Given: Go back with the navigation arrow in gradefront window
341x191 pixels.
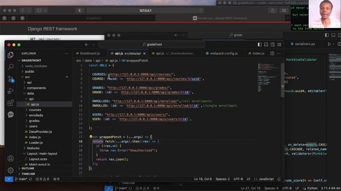Looking at the screenshot, I should pos(86,45).
